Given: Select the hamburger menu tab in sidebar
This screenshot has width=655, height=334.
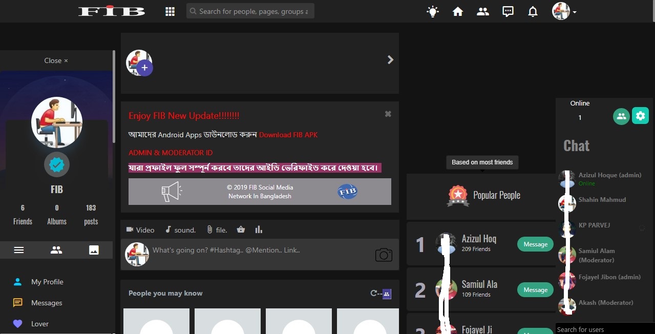Looking at the screenshot, I should click(19, 250).
